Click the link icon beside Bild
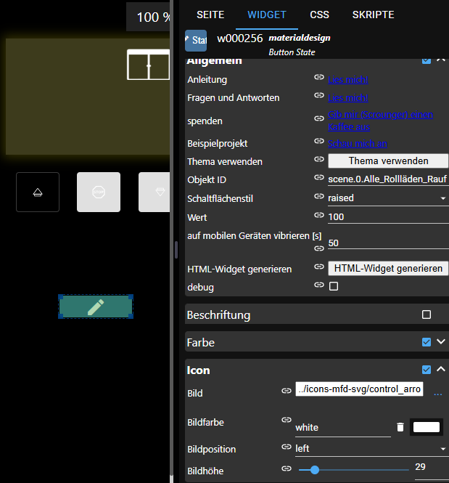449x483 pixels. (x=287, y=391)
